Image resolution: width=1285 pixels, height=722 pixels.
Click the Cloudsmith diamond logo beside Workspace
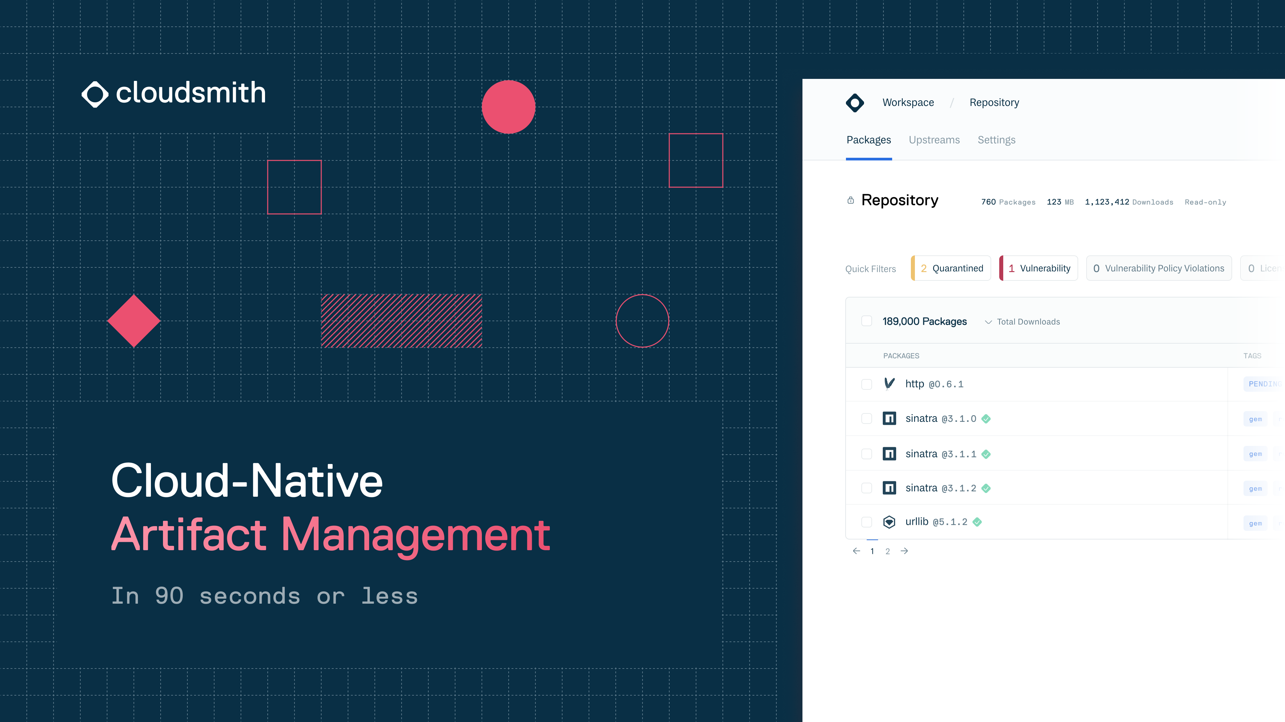pyautogui.click(x=855, y=103)
